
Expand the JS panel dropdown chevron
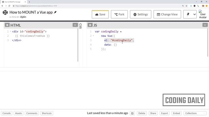pos(205,25)
